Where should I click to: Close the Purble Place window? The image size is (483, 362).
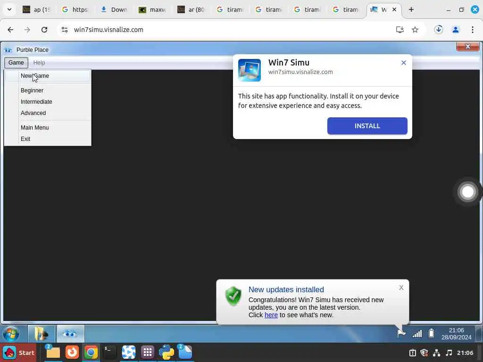[467, 47]
